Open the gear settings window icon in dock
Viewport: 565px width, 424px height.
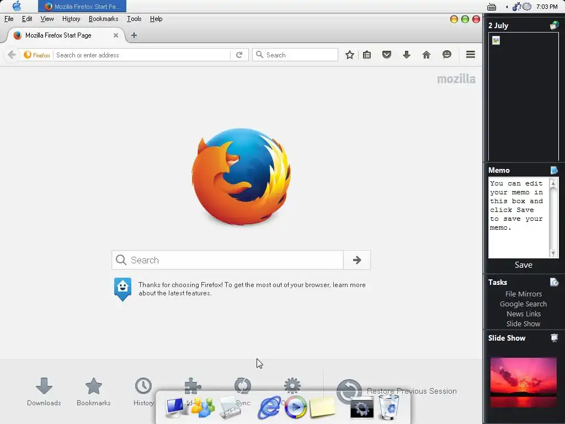pyautogui.click(x=362, y=407)
